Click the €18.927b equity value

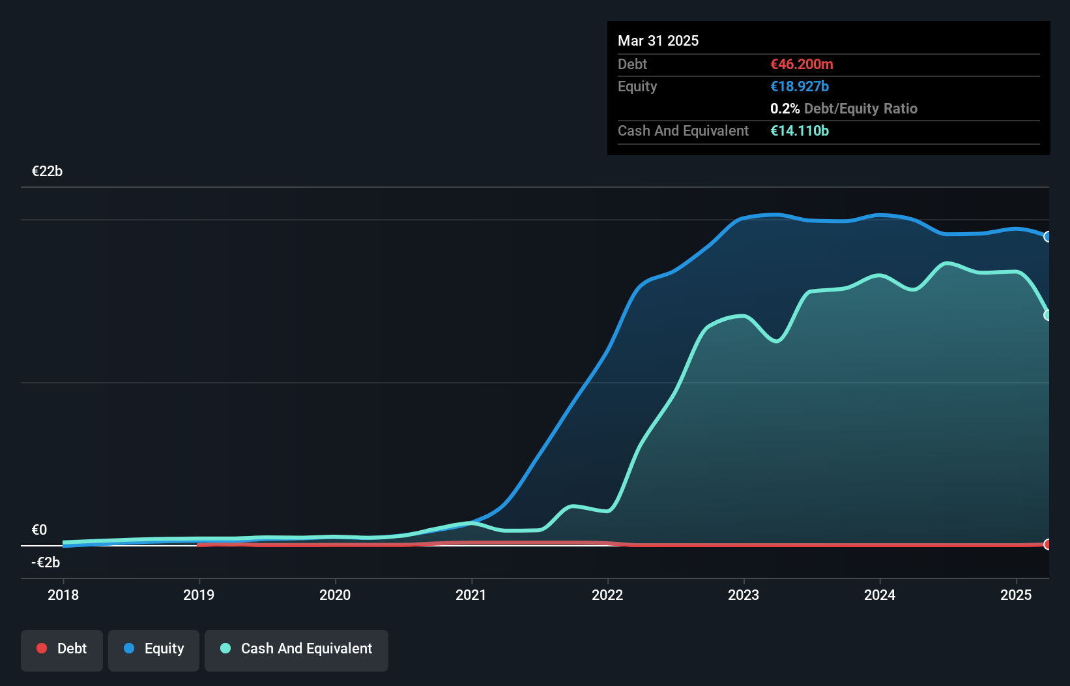800,87
